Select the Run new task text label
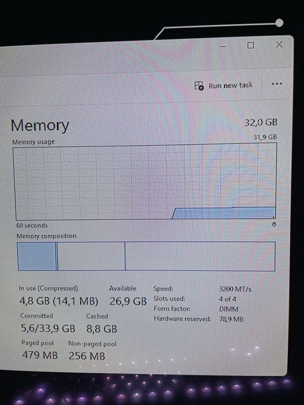Viewport: 304px width, 405px height. (x=230, y=86)
